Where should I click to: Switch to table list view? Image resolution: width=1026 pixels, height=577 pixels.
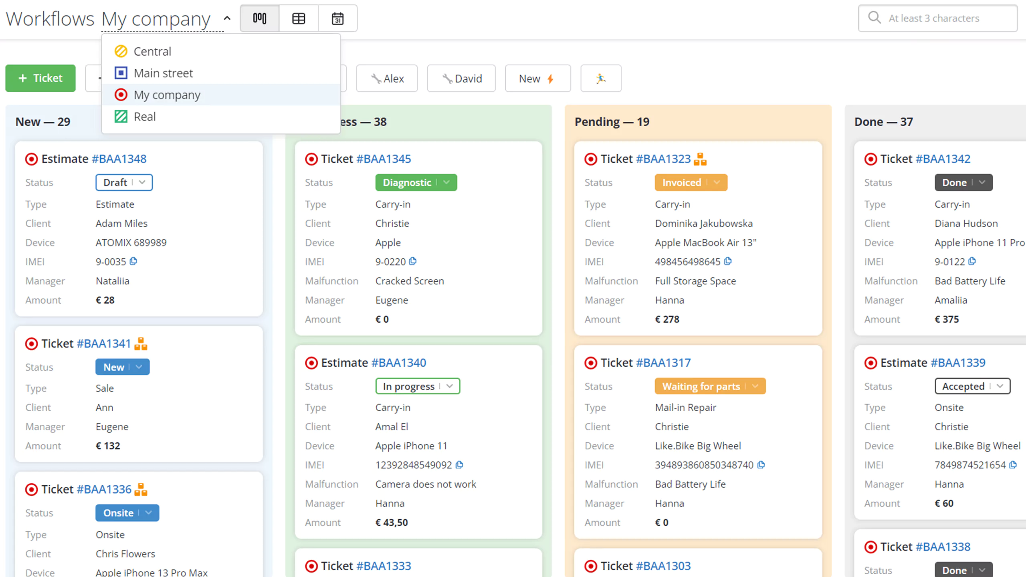click(299, 18)
